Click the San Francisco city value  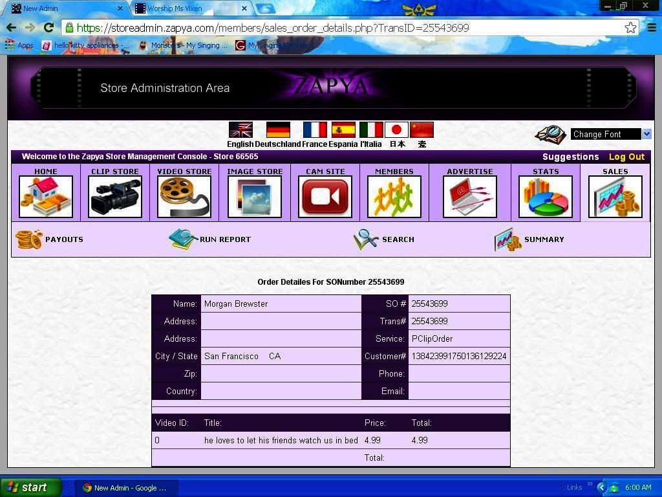point(231,357)
